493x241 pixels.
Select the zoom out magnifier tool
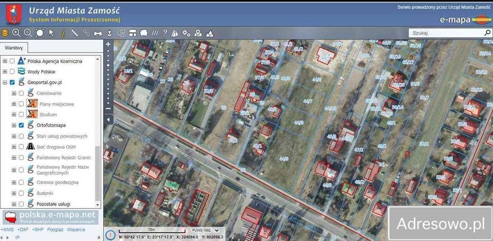coord(28,33)
